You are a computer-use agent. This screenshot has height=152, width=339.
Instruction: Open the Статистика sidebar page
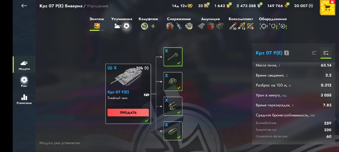24,99
